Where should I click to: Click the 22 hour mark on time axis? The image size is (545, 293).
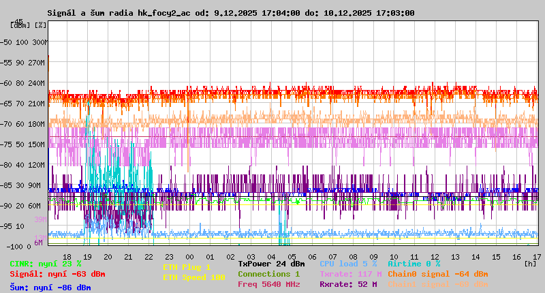[x=149, y=256]
